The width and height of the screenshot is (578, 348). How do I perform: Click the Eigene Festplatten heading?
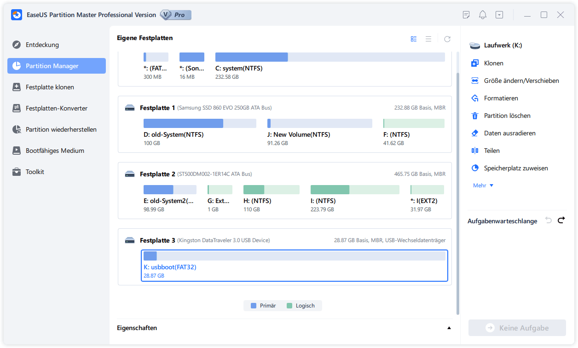click(x=145, y=38)
